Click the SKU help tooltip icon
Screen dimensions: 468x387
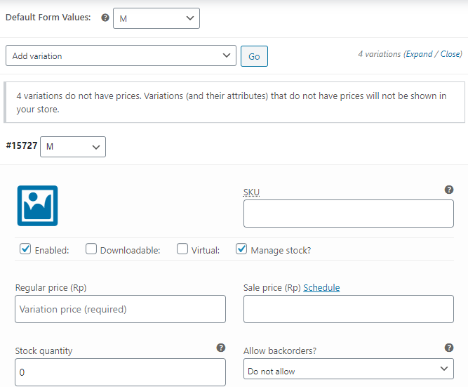449,190
